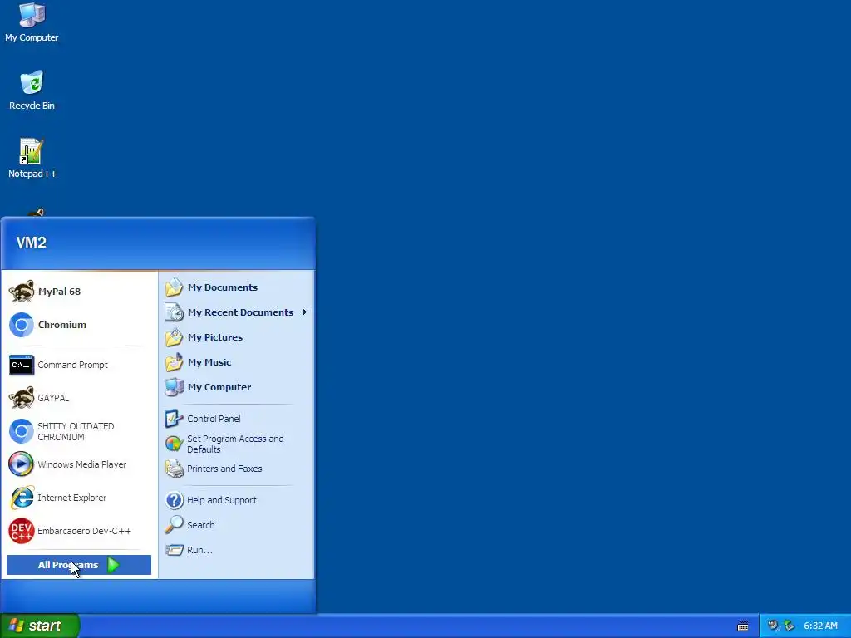Choose Printers and Faxes label
Viewport: 851px width, 638px height.
(x=224, y=469)
